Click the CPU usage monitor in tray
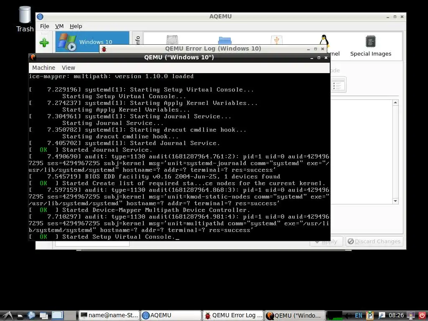 tap(335, 316)
